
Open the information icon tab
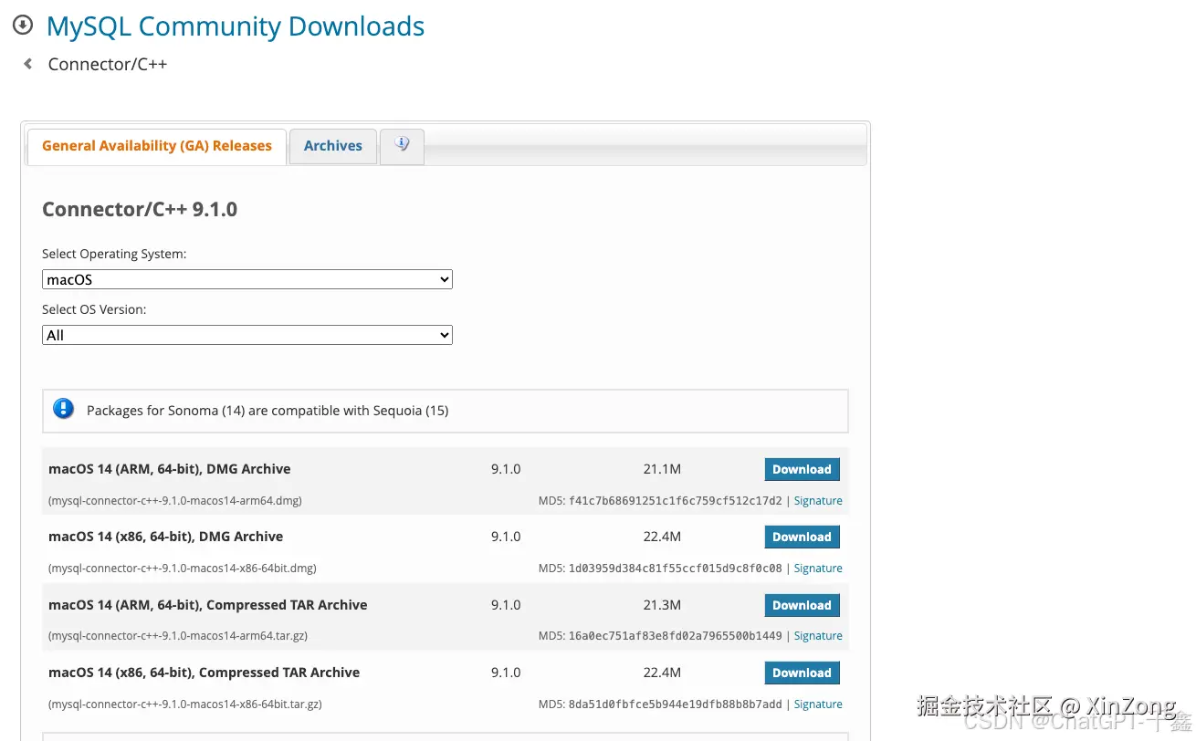point(402,145)
